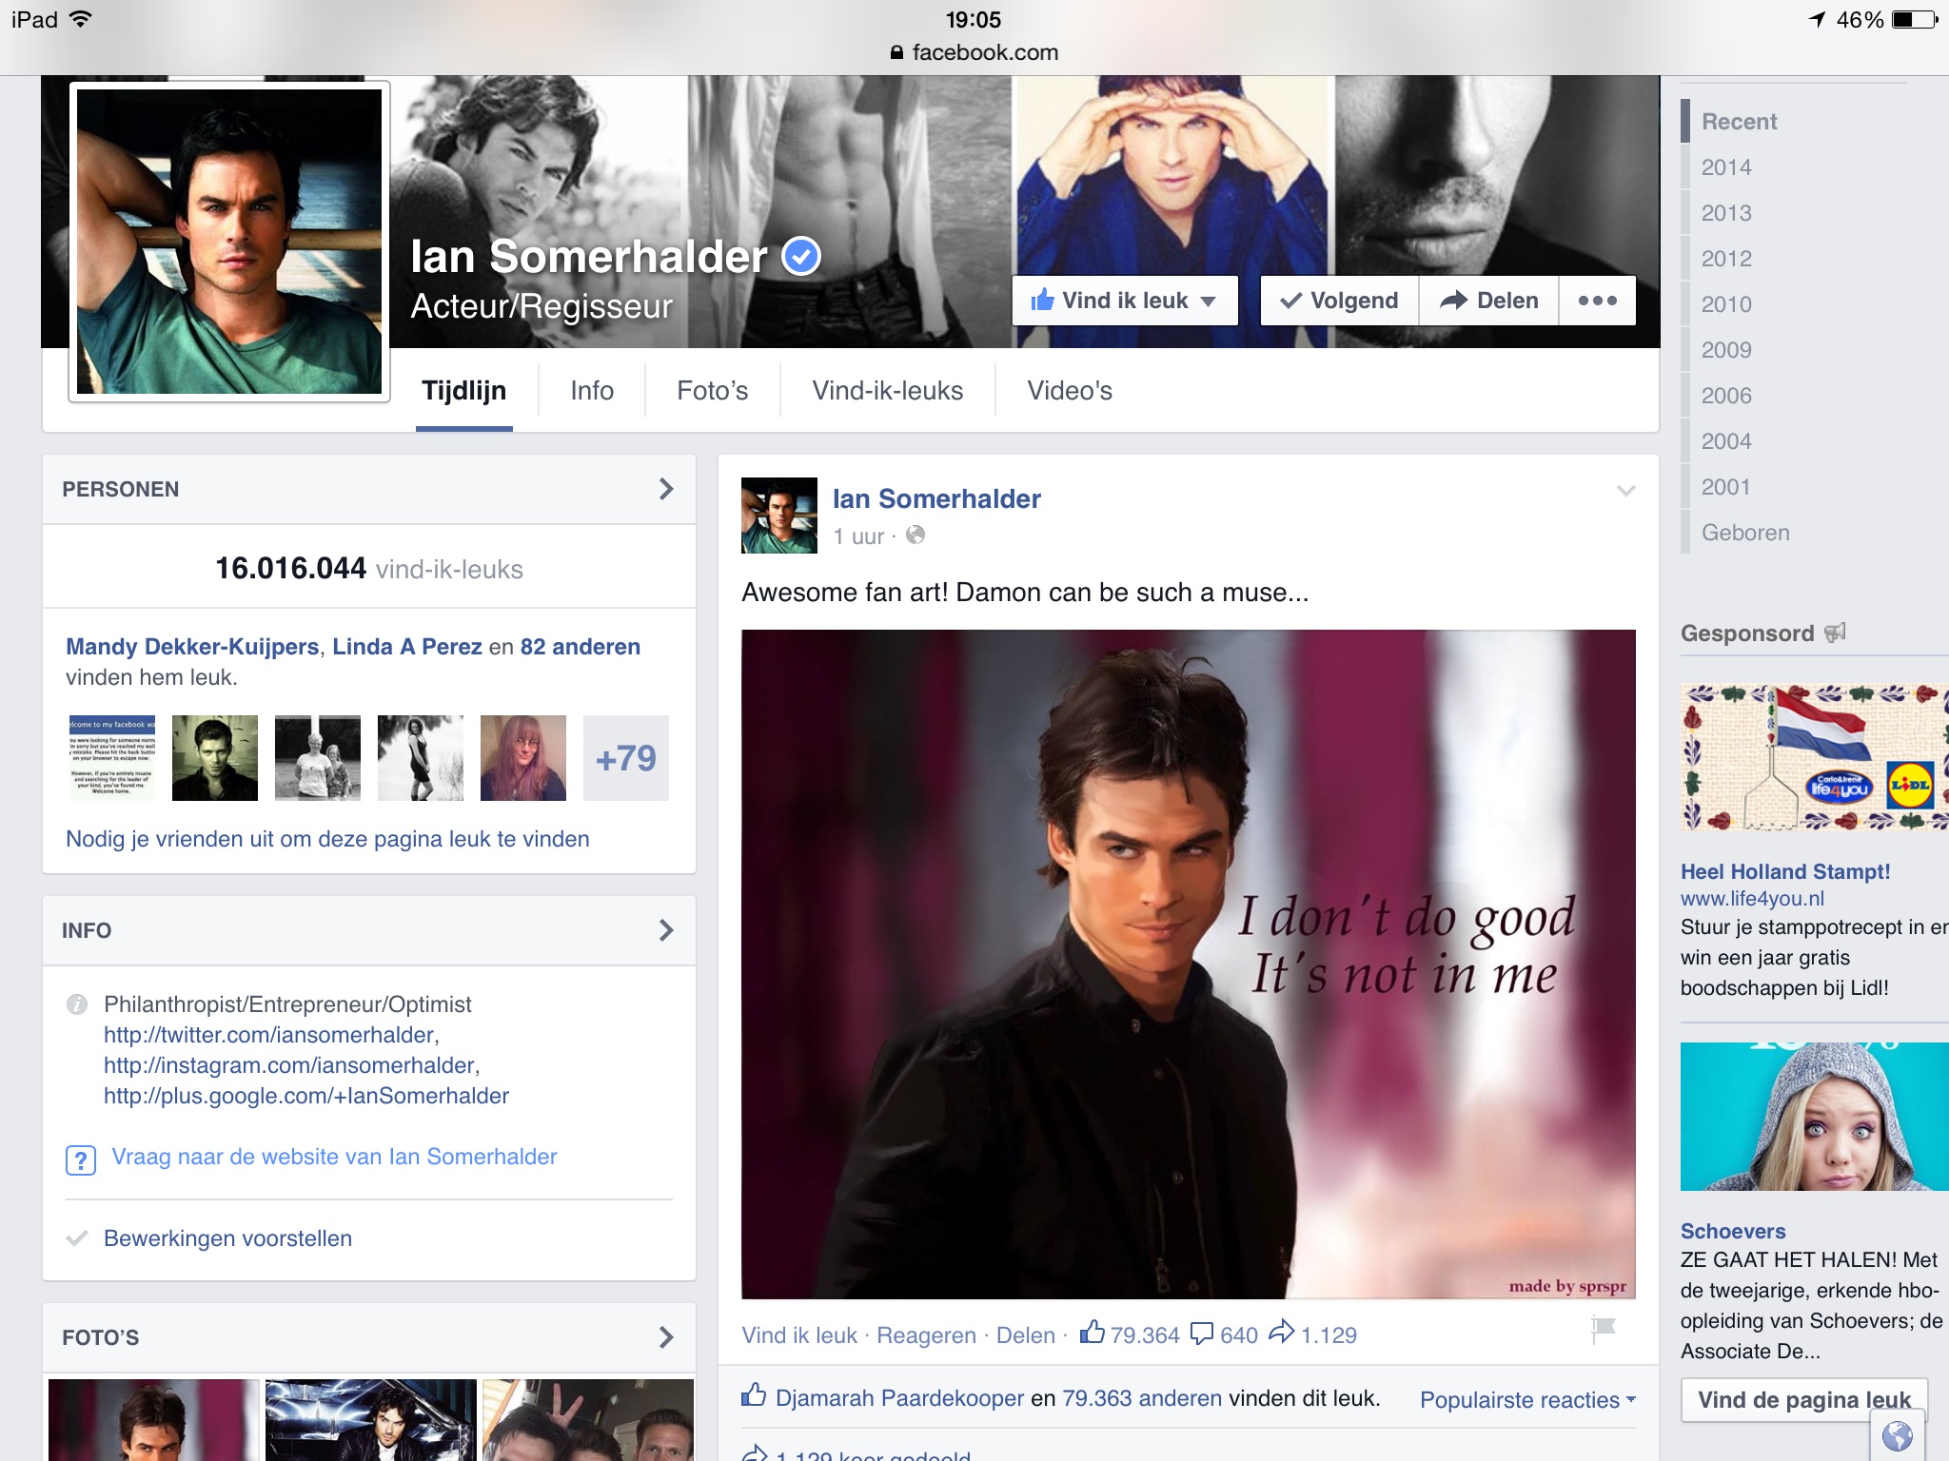Open the Vind ik leuk dropdown arrow
The height and width of the screenshot is (1461, 1949).
pyautogui.click(x=1209, y=302)
